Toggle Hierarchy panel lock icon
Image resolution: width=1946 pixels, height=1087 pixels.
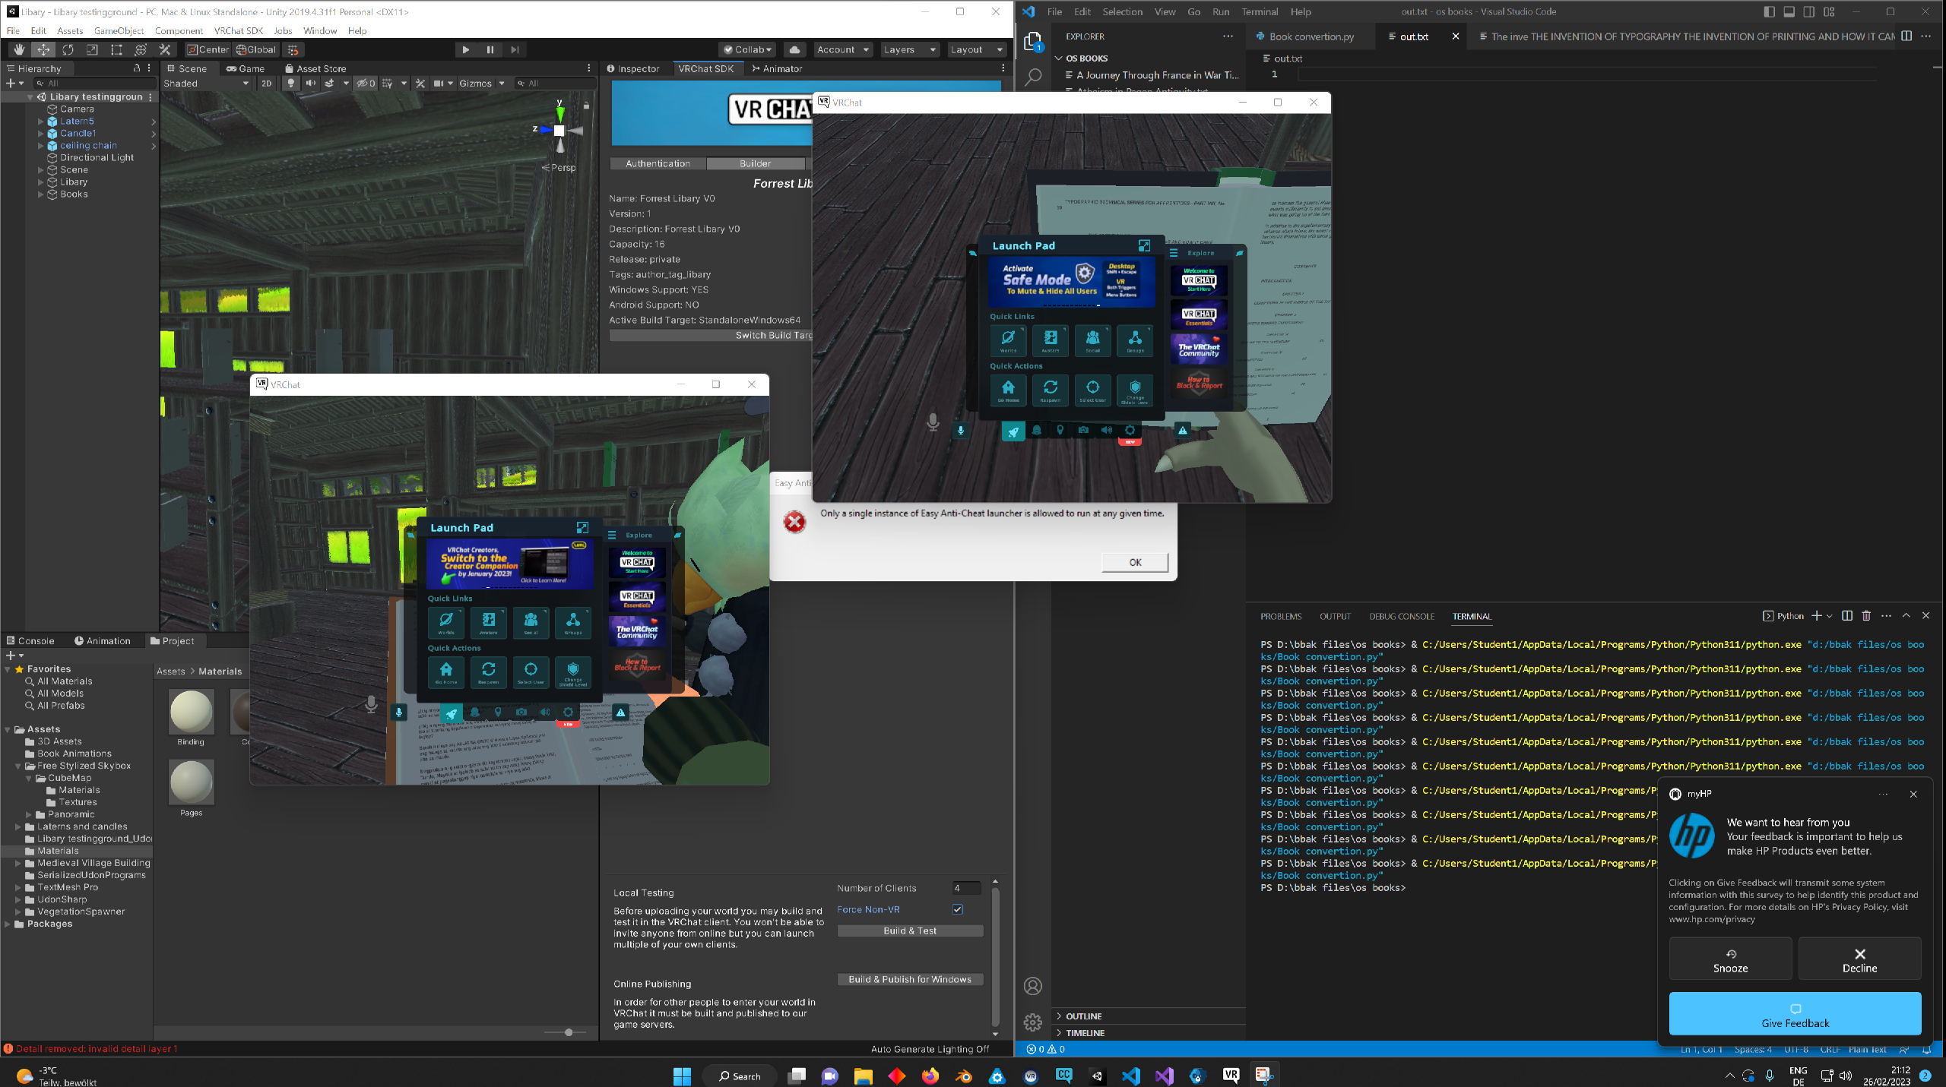[x=137, y=68]
